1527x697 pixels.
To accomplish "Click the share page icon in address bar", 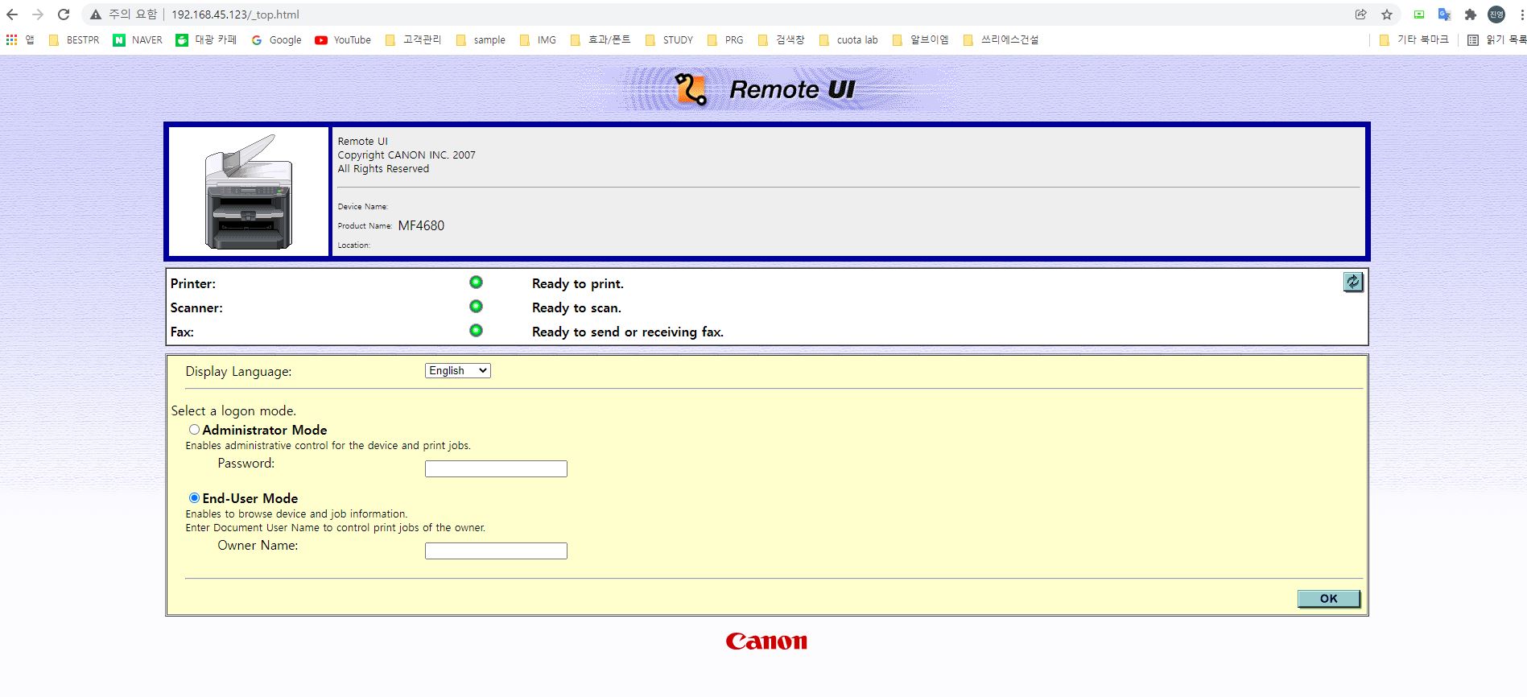I will pos(1361,14).
